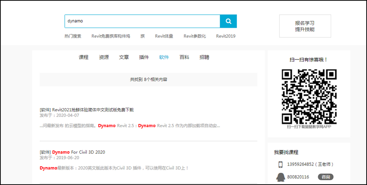Click the magnifier search button
Image resolution: width=367 pixels, height=185 pixels.
[x=228, y=21]
